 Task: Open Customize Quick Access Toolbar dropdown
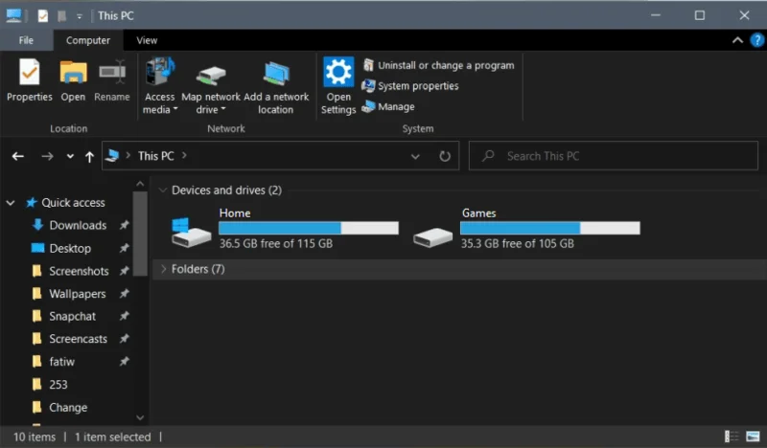(80, 16)
